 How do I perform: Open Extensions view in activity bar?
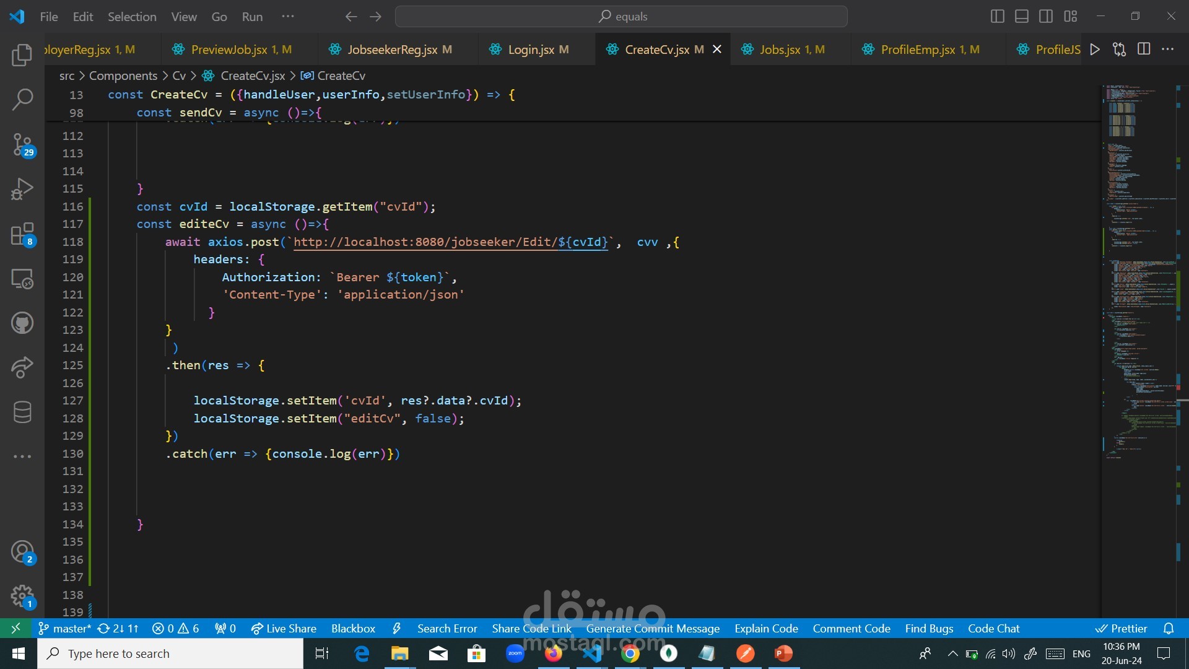22,234
